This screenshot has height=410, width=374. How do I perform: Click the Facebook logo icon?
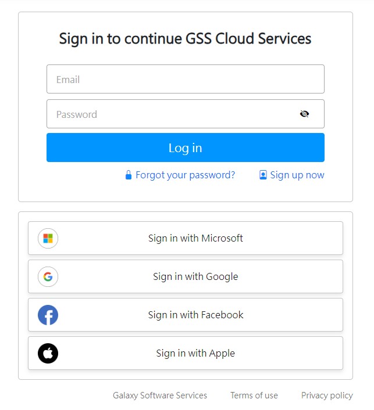point(48,315)
